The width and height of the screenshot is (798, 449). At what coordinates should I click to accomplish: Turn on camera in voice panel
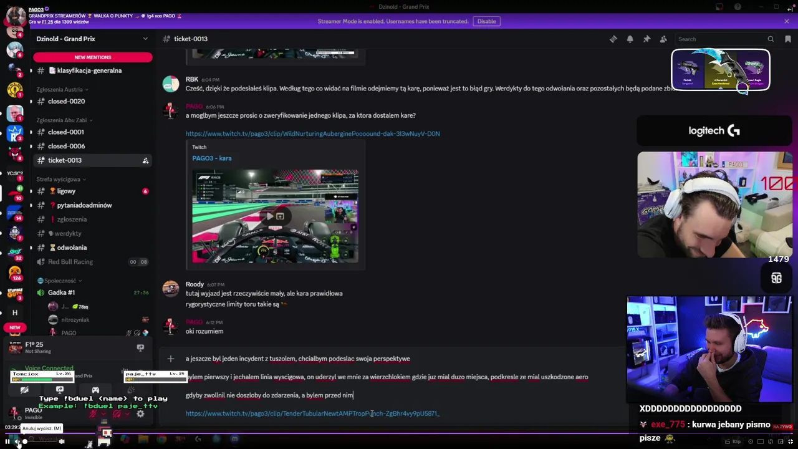click(24, 390)
